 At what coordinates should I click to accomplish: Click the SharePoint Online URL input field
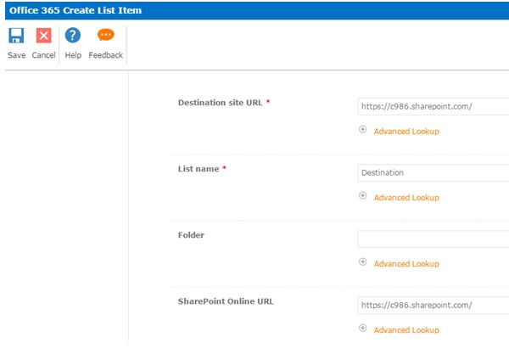point(433,306)
